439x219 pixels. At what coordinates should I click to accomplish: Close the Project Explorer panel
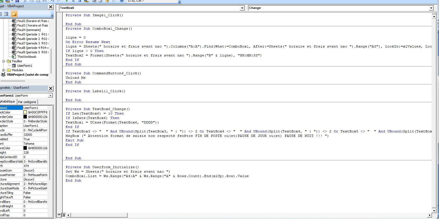51,7
